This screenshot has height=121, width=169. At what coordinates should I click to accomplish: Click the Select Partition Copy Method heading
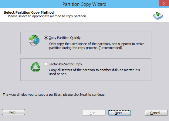pos(29,12)
